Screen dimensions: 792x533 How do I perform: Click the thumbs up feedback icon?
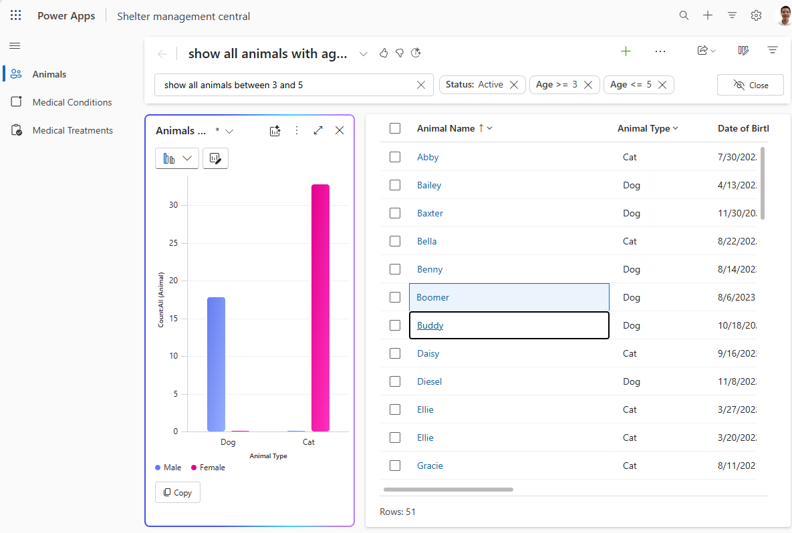(384, 53)
